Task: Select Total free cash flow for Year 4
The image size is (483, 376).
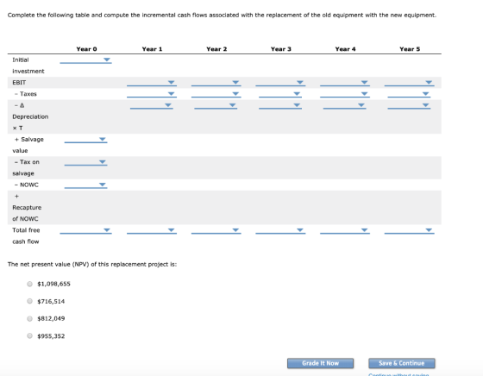Action: pyautogui.click(x=345, y=230)
